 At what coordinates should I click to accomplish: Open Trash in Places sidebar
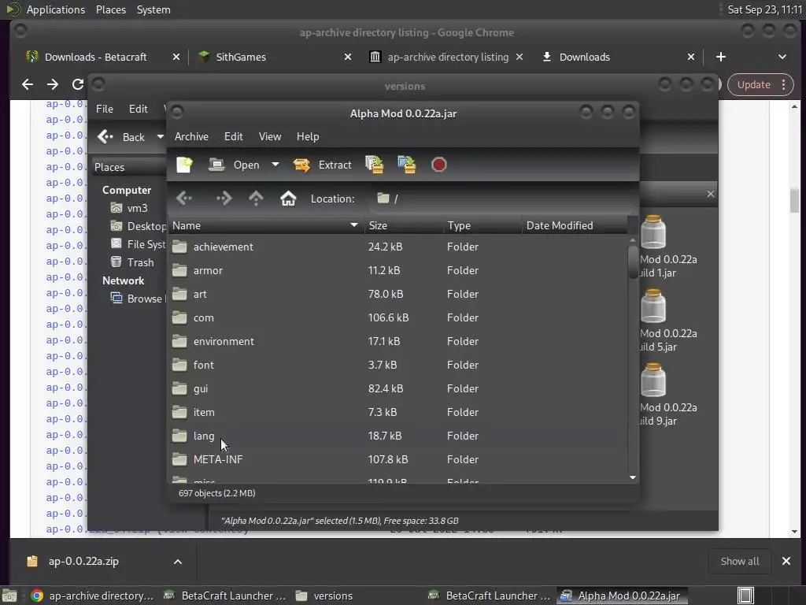pos(132,262)
